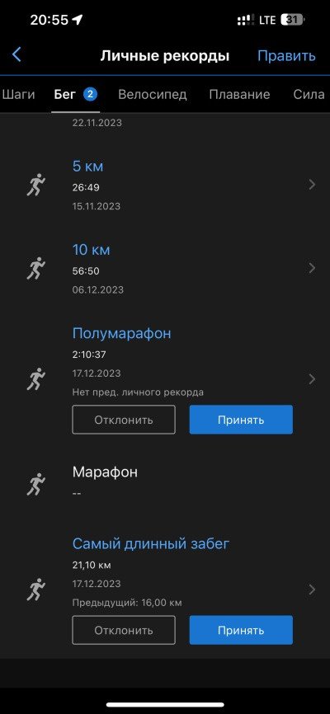The height and width of the screenshot is (714, 330).
Task: Accept the Полумарафон record with Принять
Action: coord(241,420)
